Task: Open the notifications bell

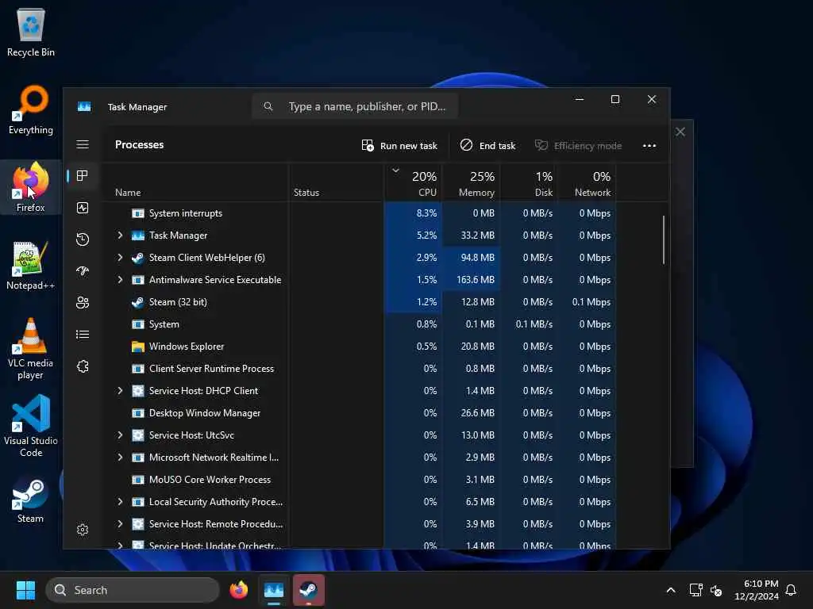Action: click(791, 590)
